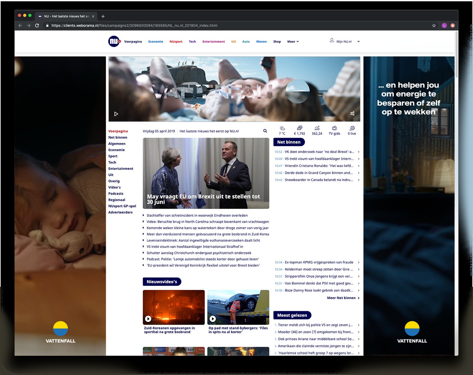Open Podcasts in left sidebar
Image resolution: width=473 pixels, height=375 pixels.
pyautogui.click(x=116, y=194)
